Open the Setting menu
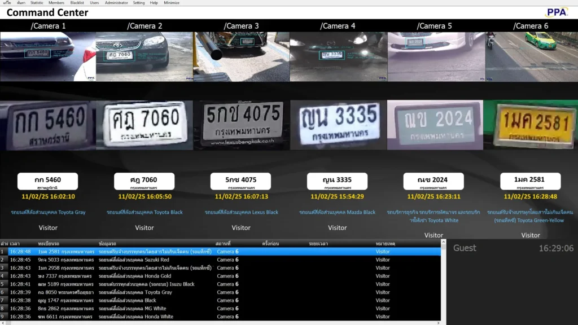 coord(138,3)
